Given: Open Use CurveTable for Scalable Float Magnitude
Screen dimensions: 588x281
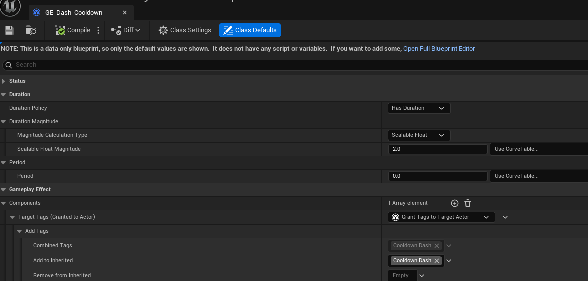Looking at the screenshot, I should [539, 149].
